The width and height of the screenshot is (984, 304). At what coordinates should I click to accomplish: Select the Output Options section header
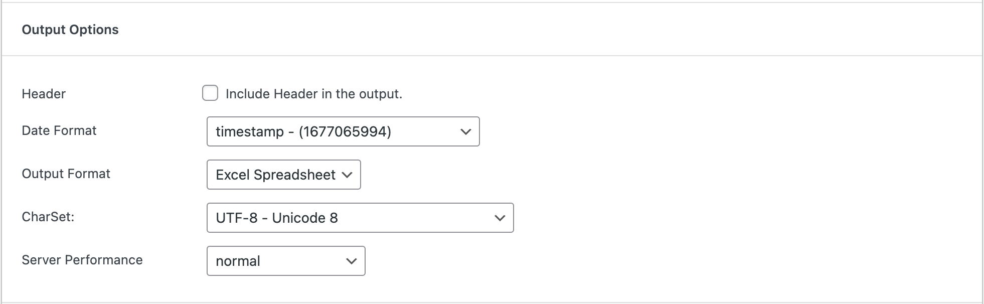point(70,29)
